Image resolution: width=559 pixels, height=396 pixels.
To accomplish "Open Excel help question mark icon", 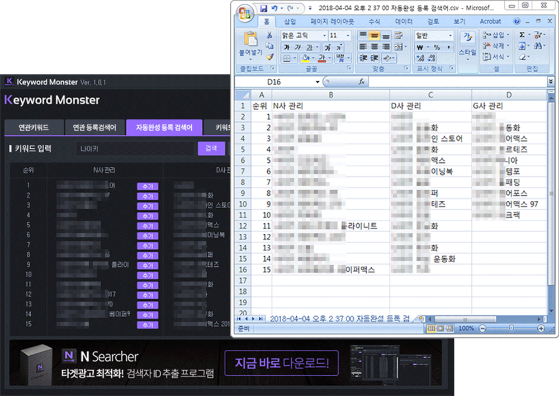I will click(517, 21).
